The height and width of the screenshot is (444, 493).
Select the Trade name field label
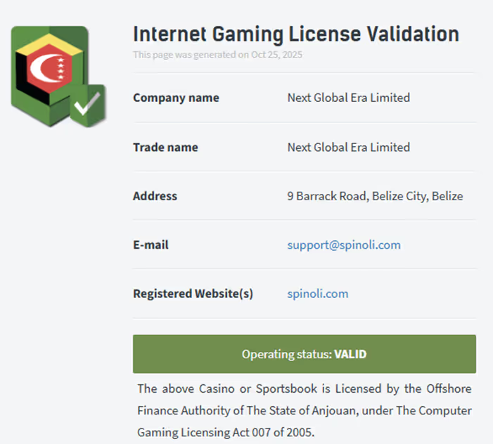[x=165, y=148]
